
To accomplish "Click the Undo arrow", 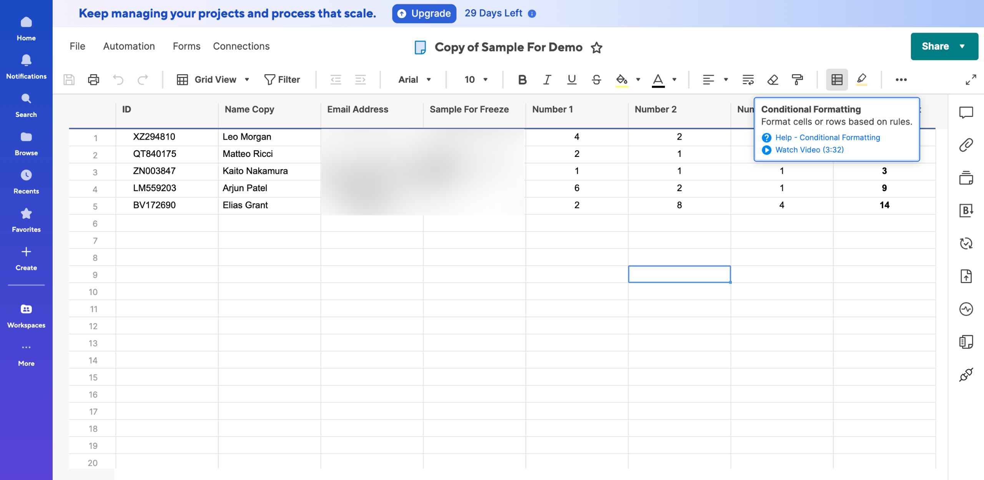I will click(x=118, y=80).
